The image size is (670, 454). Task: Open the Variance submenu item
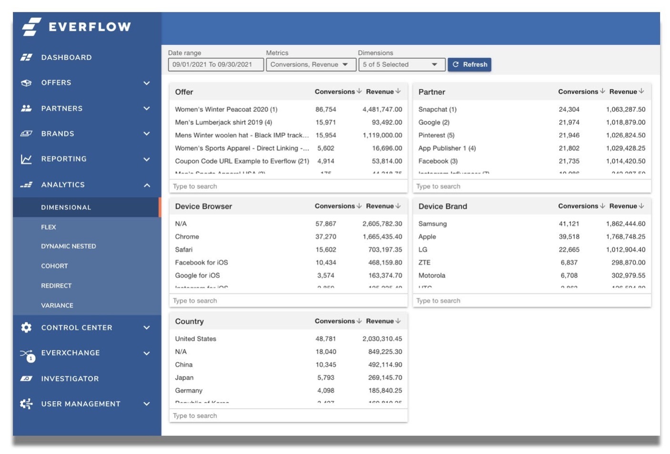click(57, 305)
